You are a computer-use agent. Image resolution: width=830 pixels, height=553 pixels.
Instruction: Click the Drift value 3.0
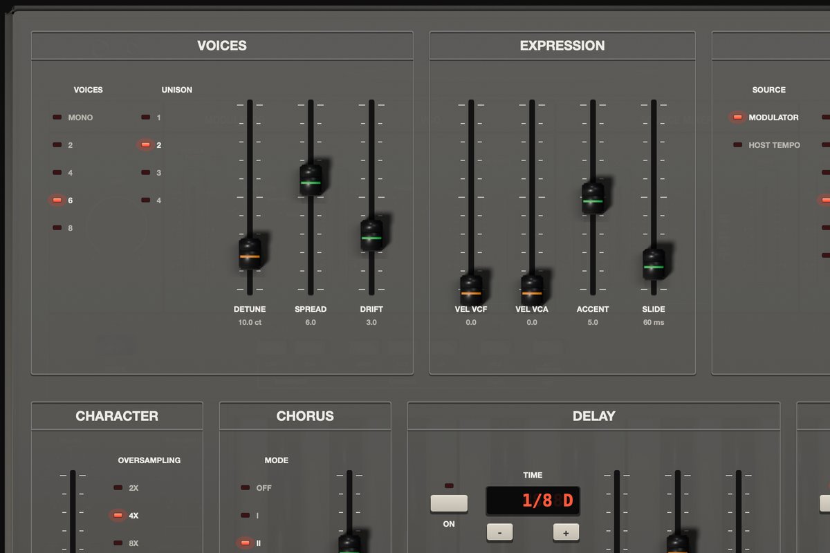(371, 322)
